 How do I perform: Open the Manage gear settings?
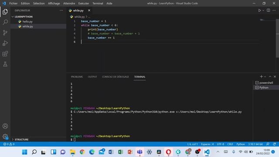(x=5, y=137)
